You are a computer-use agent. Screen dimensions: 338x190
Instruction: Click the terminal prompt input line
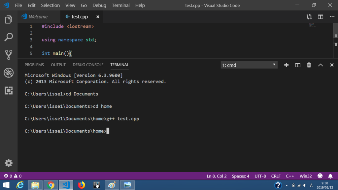point(67,131)
